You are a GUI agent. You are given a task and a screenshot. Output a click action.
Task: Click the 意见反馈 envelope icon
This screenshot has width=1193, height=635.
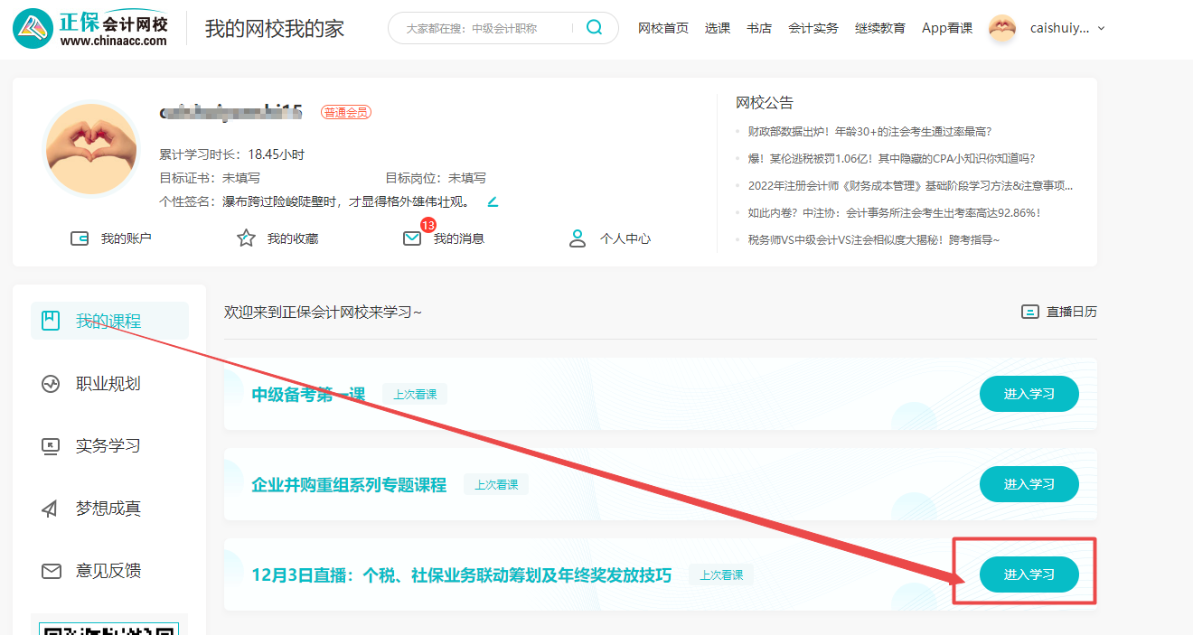point(51,571)
